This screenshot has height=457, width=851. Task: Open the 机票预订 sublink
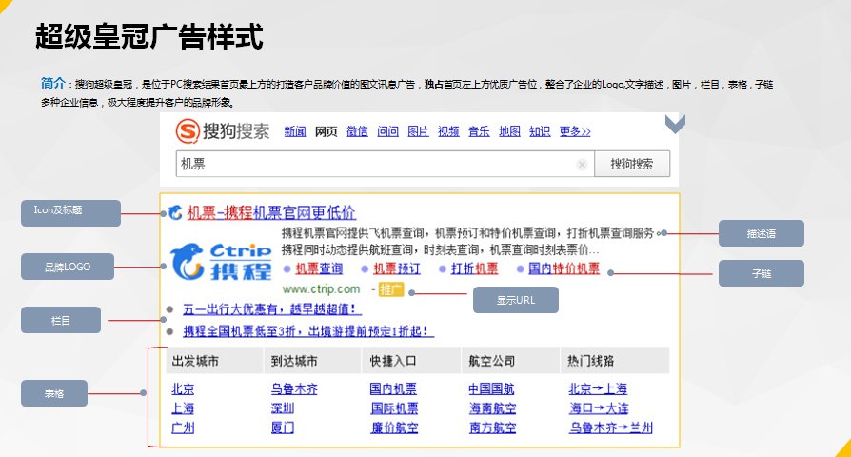[397, 268]
